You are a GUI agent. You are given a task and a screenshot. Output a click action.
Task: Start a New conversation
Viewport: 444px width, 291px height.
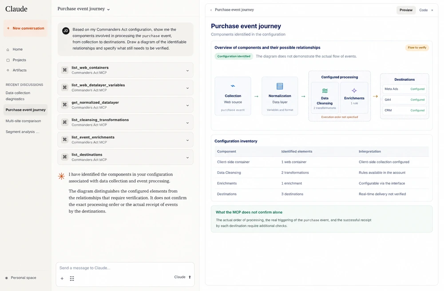[x=25, y=28]
